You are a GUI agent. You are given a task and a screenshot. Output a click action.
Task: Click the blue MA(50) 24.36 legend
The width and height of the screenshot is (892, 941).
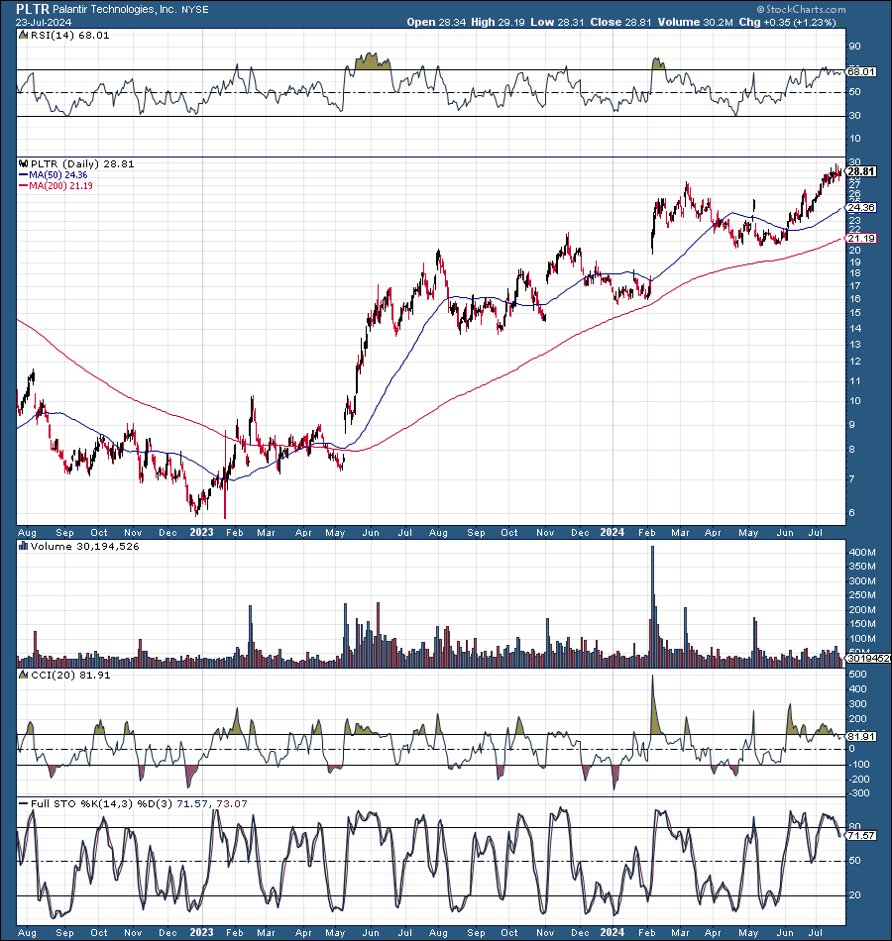point(54,175)
